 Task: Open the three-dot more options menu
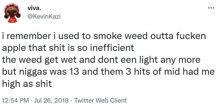(211, 9)
